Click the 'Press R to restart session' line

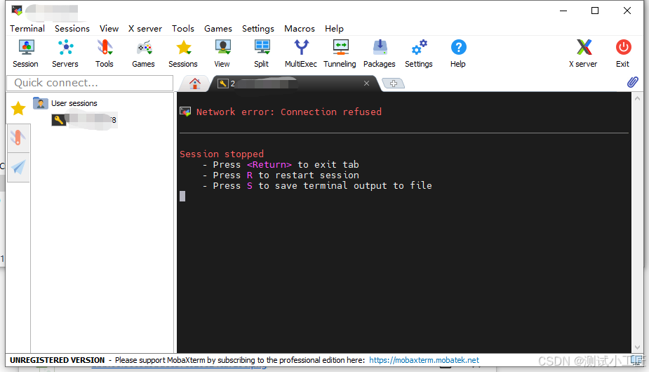tap(281, 175)
